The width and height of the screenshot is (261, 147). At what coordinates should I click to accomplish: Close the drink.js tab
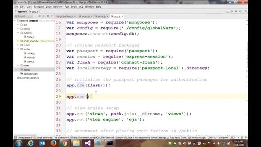107,16
